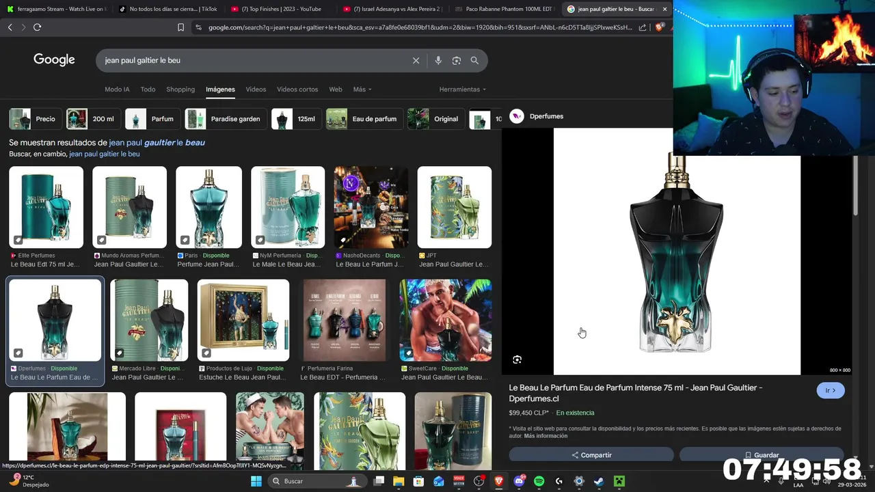This screenshot has width=875, height=492.
Task: Apply the Parfum filter chip
Action: (152, 119)
